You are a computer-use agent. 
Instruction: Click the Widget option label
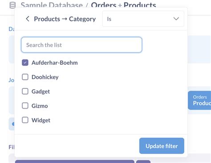click(41, 120)
